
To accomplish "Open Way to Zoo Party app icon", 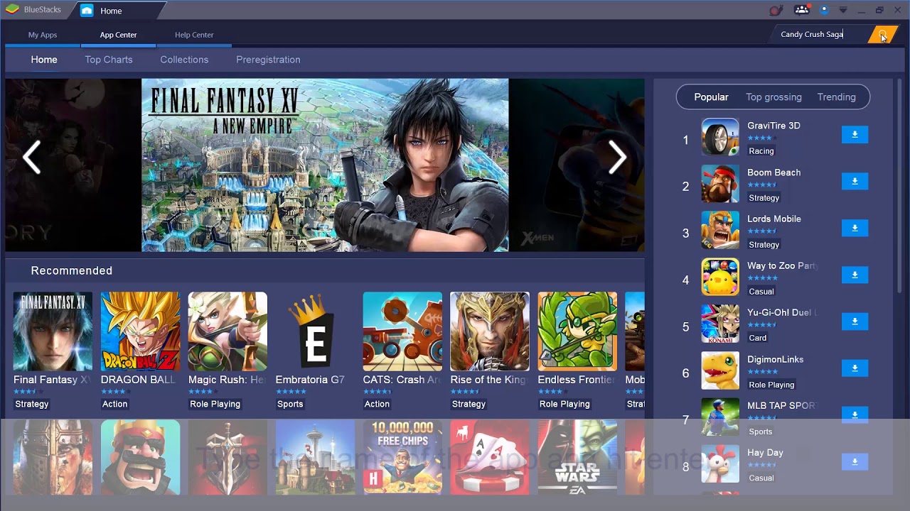I will pyautogui.click(x=720, y=277).
